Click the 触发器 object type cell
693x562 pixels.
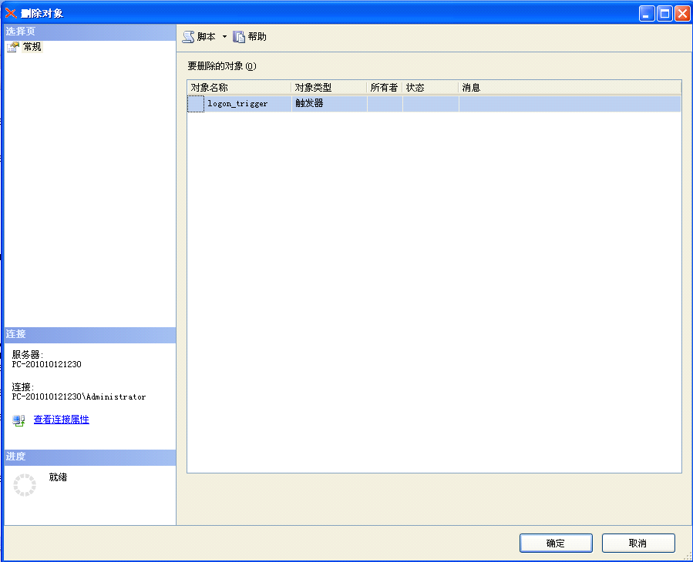(329, 104)
